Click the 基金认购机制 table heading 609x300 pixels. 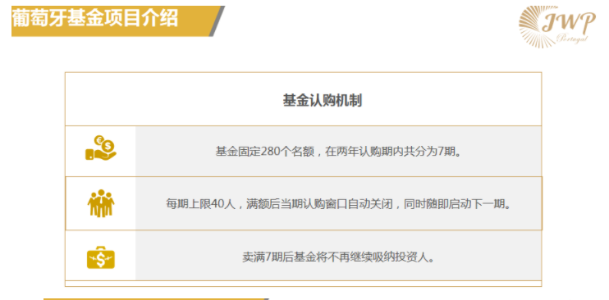322,101
